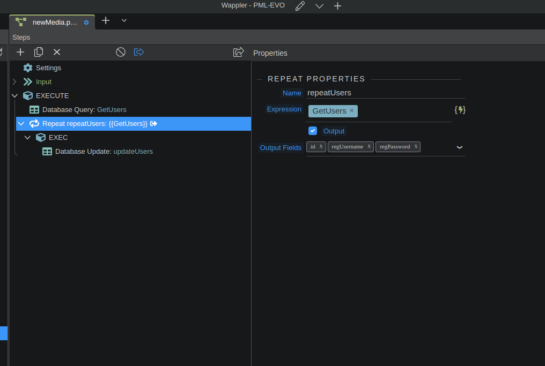Select the Input tree item

(43, 81)
